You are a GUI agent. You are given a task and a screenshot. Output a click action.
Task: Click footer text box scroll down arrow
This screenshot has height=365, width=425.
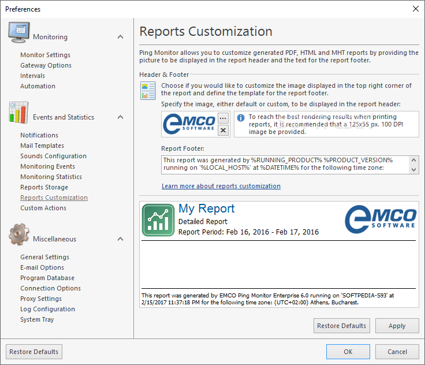point(413,169)
